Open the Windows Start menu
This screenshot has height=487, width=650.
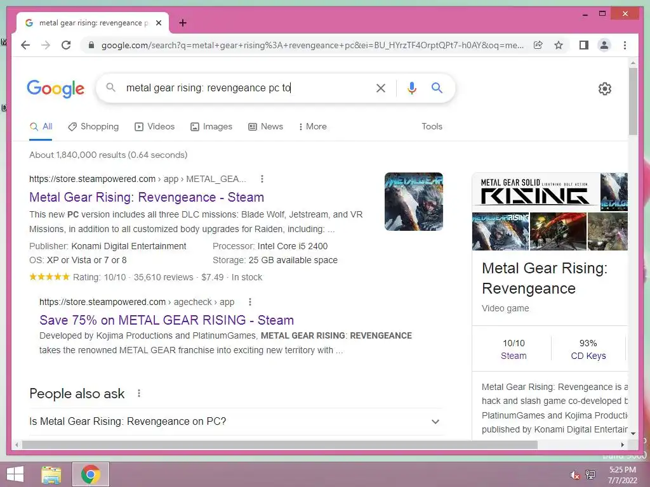15,474
